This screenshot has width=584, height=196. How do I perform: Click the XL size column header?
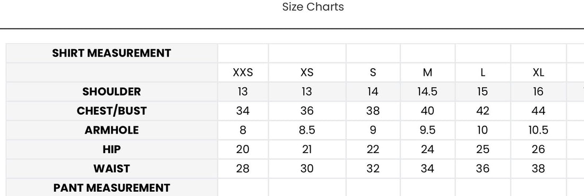coord(538,72)
